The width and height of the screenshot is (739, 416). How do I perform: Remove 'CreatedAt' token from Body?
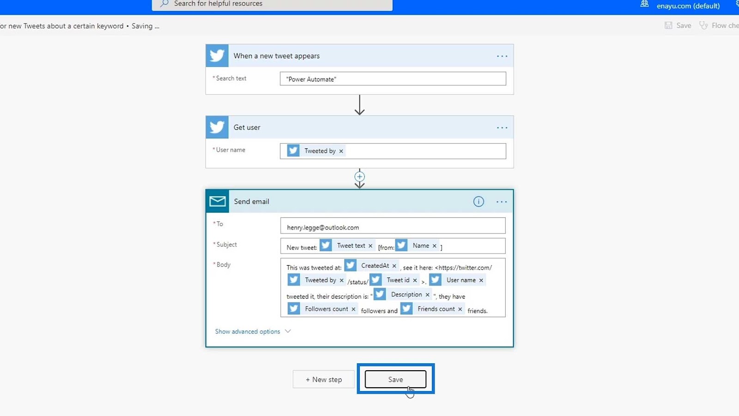click(x=394, y=266)
